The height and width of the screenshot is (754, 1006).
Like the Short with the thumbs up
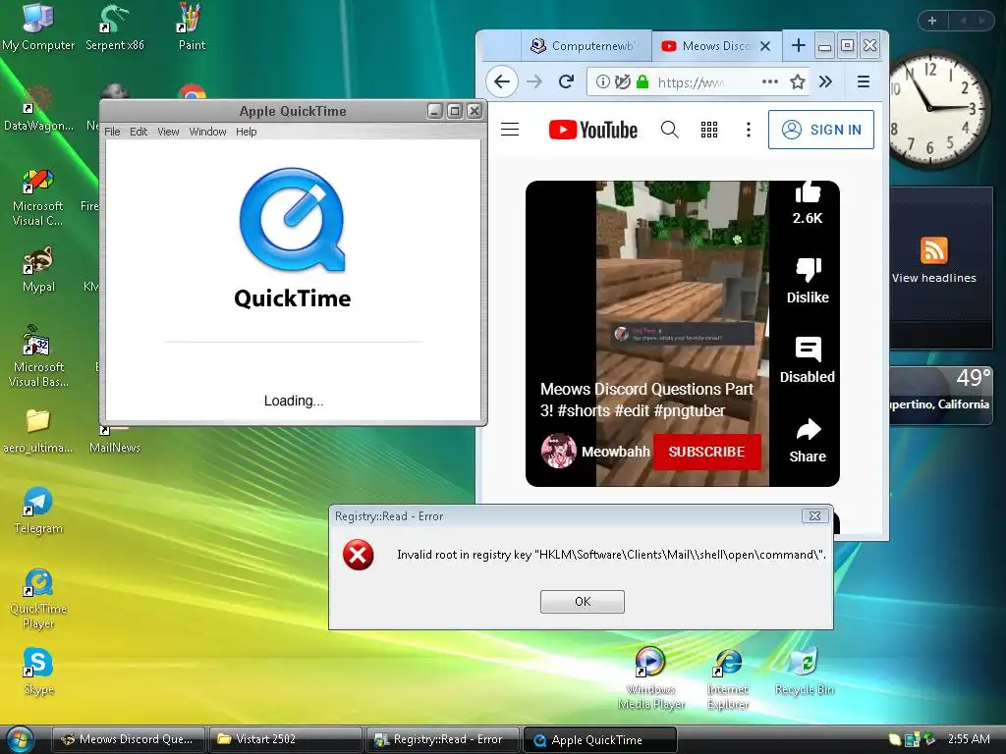(x=808, y=191)
